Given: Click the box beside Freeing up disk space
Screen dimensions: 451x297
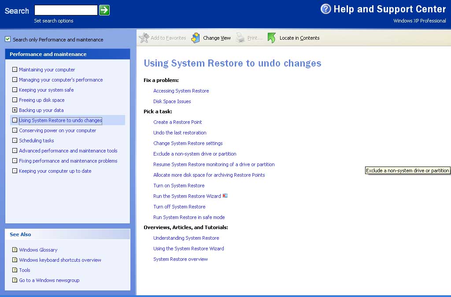Looking at the screenshot, I should (x=15, y=100).
